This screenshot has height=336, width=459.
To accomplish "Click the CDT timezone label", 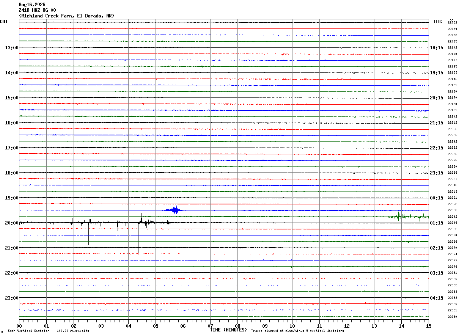I will [x=4, y=22].
